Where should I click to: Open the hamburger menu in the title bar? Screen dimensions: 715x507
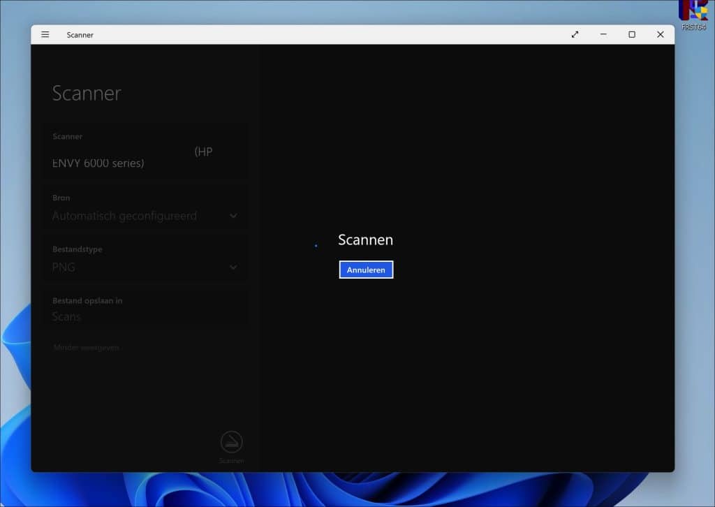45,35
